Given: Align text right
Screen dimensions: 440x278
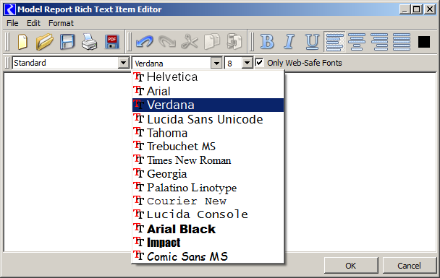Looking at the screenshot, I should (x=379, y=42).
